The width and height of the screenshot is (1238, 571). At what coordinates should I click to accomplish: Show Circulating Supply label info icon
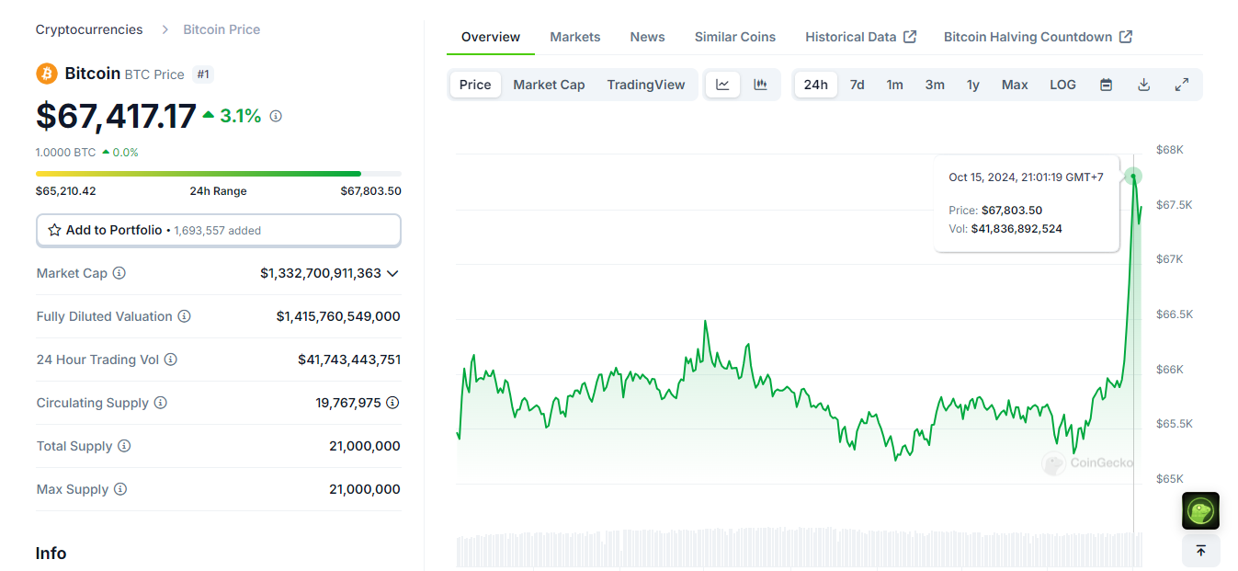tap(161, 403)
